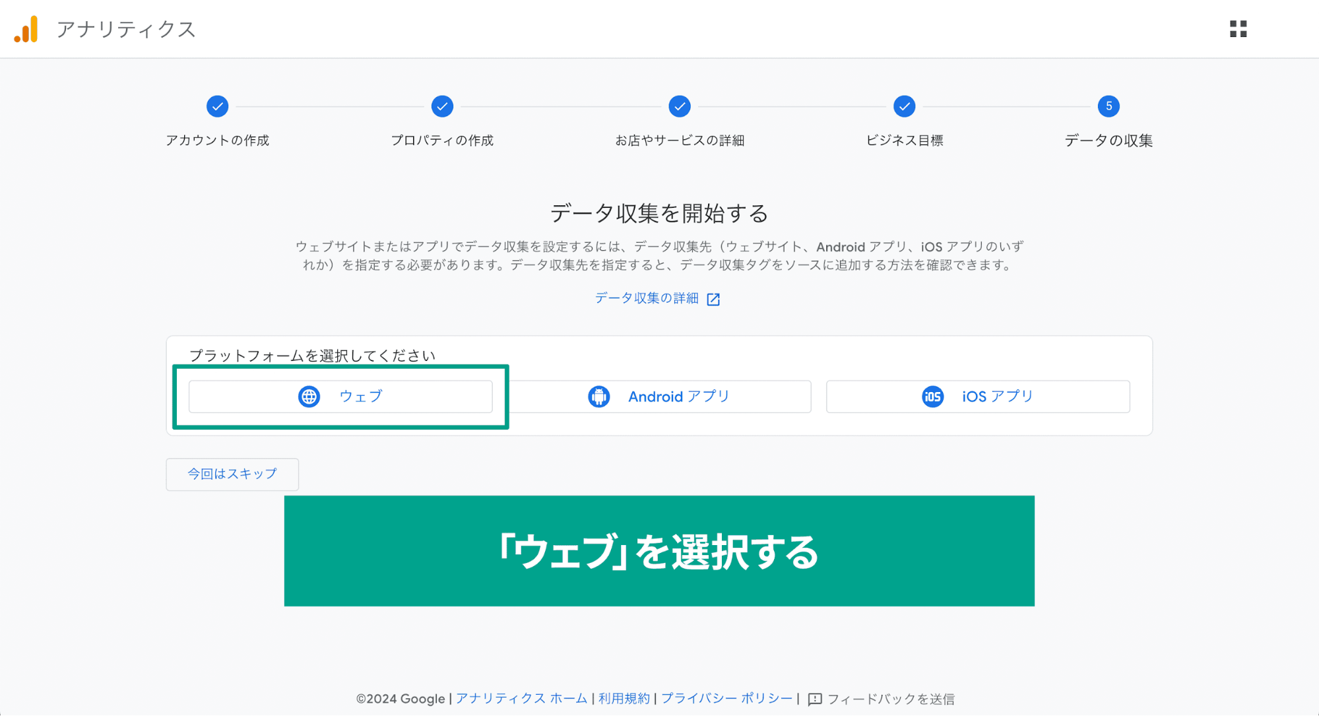Click the Google Analytics logo icon
This screenshot has width=1319, height=716.
click(26, 29)
